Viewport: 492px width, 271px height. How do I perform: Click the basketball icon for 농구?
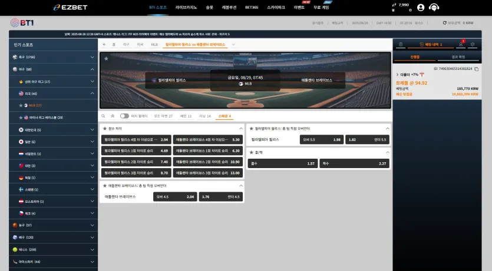[15, 225]
